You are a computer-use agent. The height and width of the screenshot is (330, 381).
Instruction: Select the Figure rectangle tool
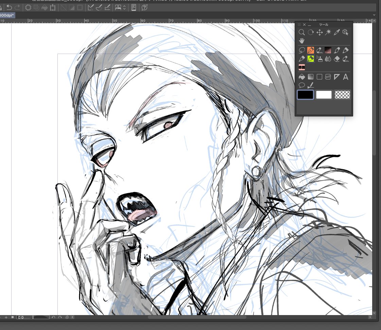(x=319, y=77)
